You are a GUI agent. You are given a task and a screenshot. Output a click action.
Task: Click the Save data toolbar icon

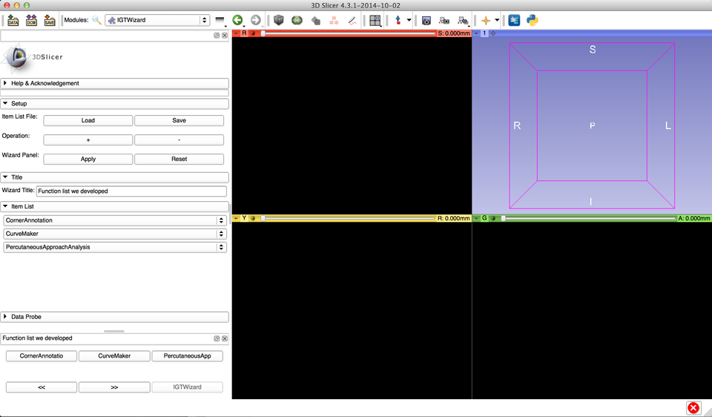(50, 20)
